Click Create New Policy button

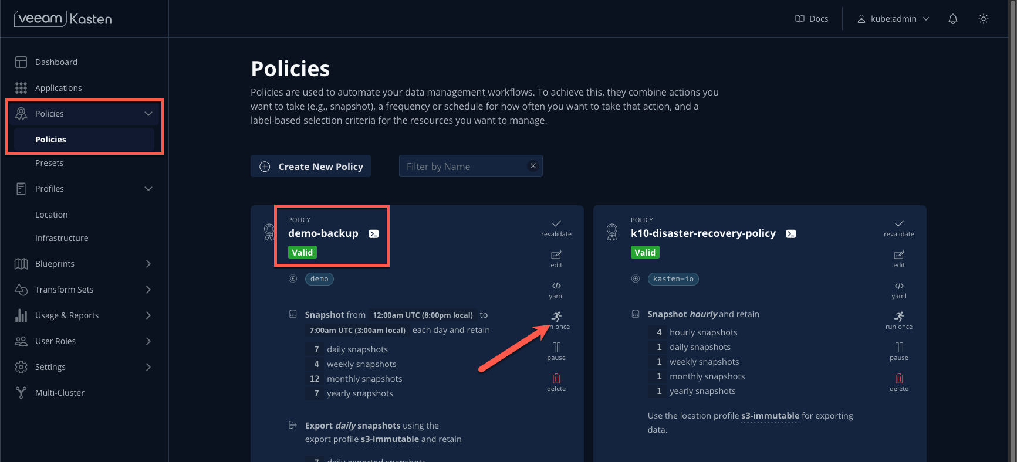310,167
